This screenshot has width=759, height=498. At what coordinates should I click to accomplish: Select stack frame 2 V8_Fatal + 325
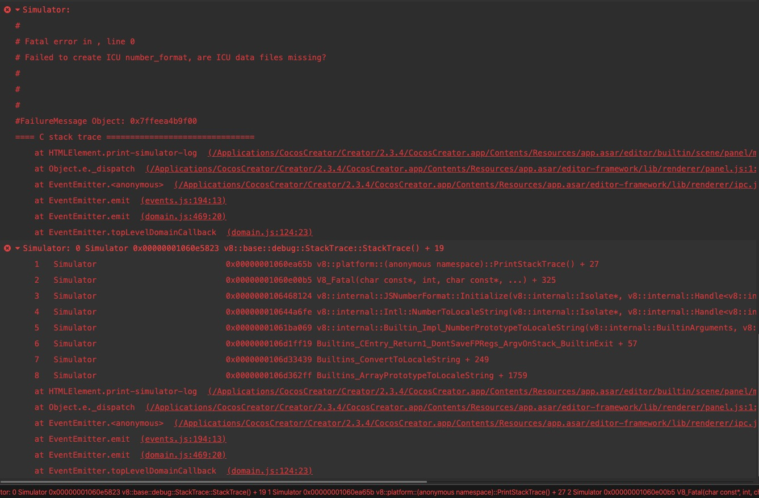(295, 280)
